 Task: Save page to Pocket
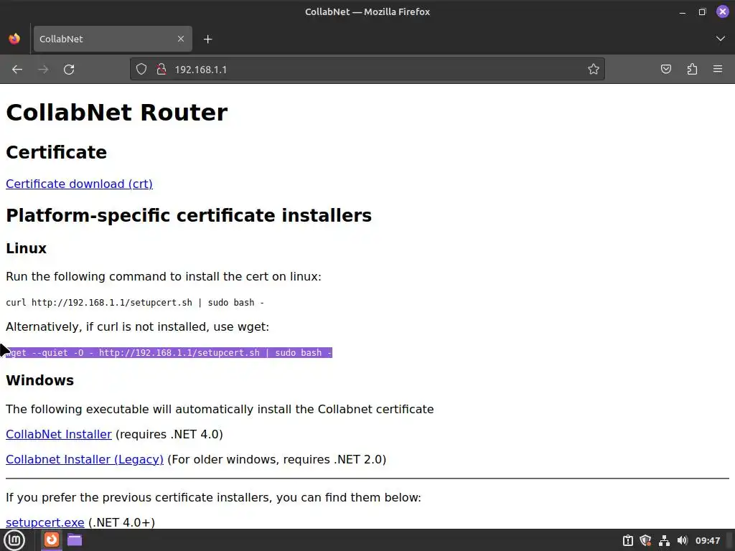(665, 70)
